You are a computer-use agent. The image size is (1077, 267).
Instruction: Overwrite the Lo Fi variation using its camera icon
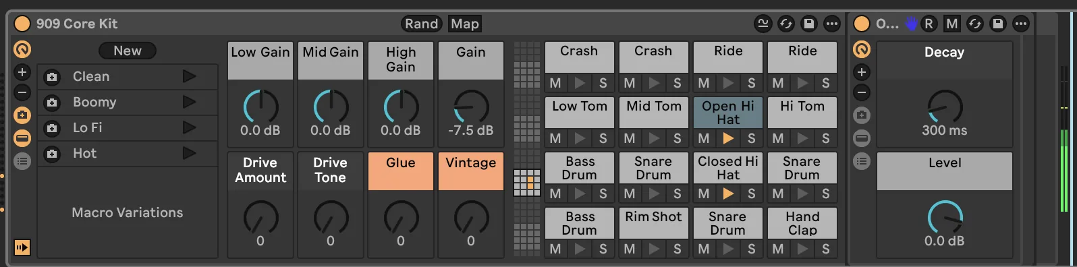pyautogui.click(x=52, y=128)
